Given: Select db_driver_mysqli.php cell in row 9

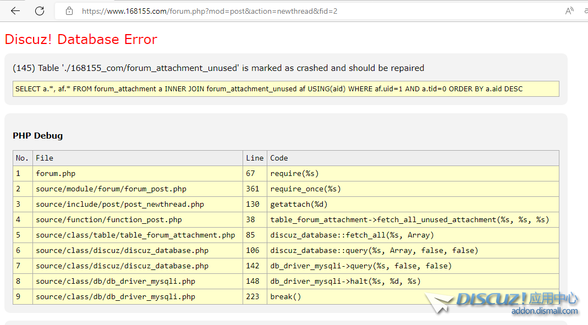Looking at the screenshot, I should click(138, 296).
